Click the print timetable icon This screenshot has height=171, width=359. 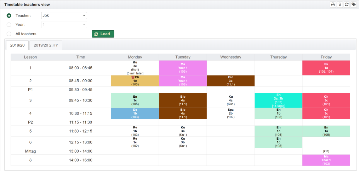pyautogui.click(x=333, y=5)
